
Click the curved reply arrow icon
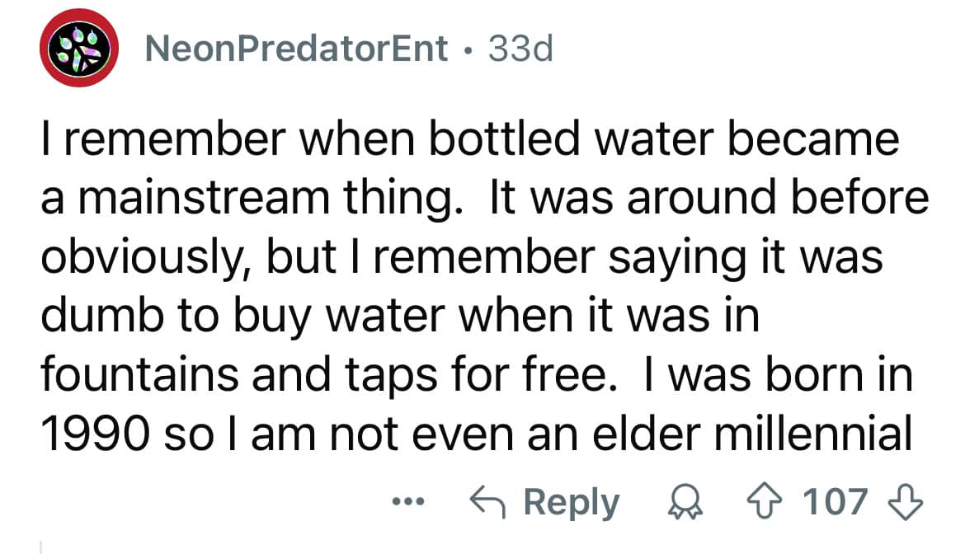487,502
